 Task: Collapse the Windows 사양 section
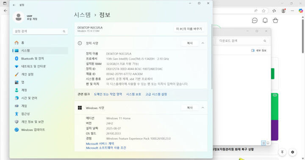(202, 108)
